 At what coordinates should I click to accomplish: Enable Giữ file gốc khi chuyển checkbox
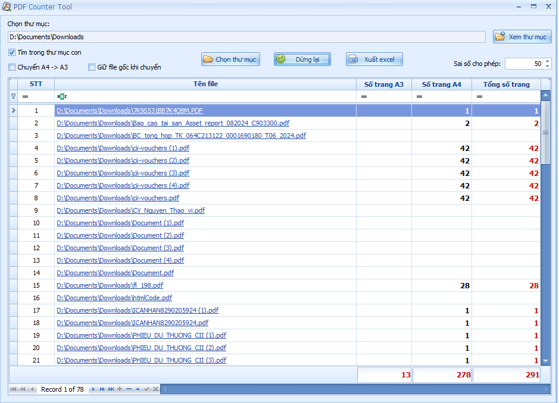[x=92, y=67]
